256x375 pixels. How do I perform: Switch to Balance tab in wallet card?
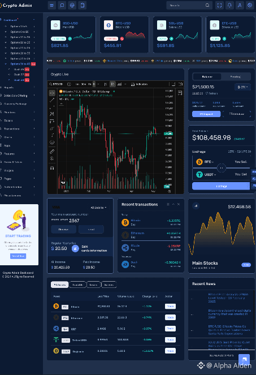tap(207, 76)
